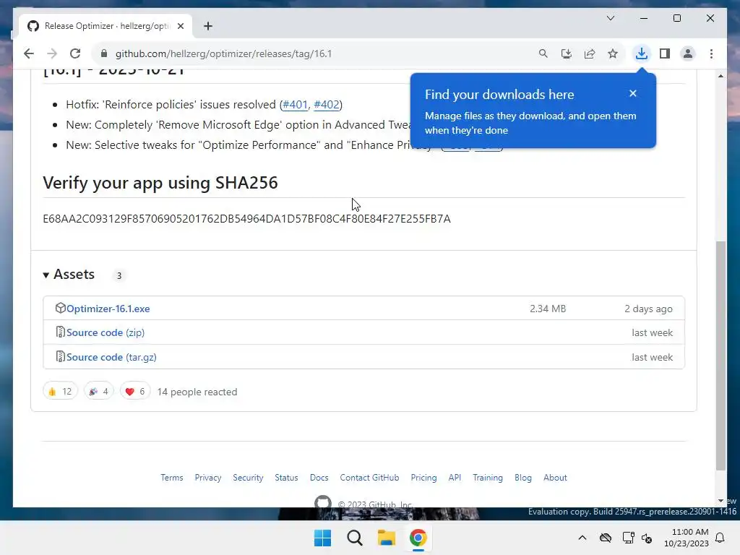Click the thumbs up reaction with 12

pos(60,392)
